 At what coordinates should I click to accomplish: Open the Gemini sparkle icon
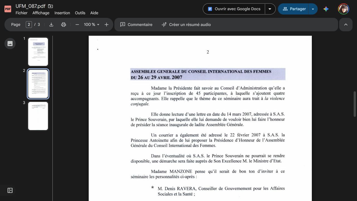326,9
